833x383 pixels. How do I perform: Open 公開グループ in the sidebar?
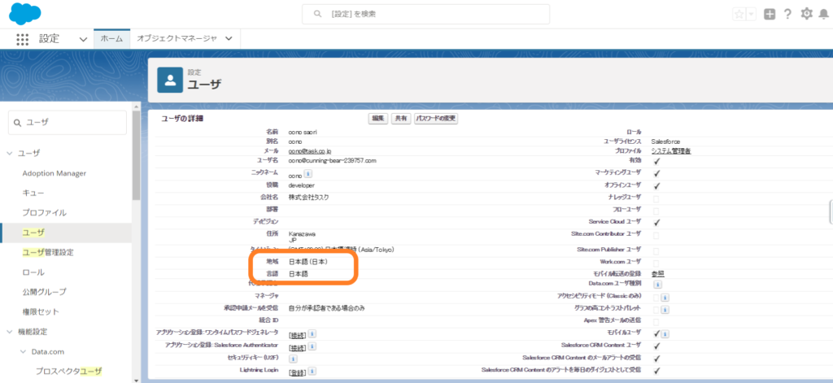click(44, 292)
